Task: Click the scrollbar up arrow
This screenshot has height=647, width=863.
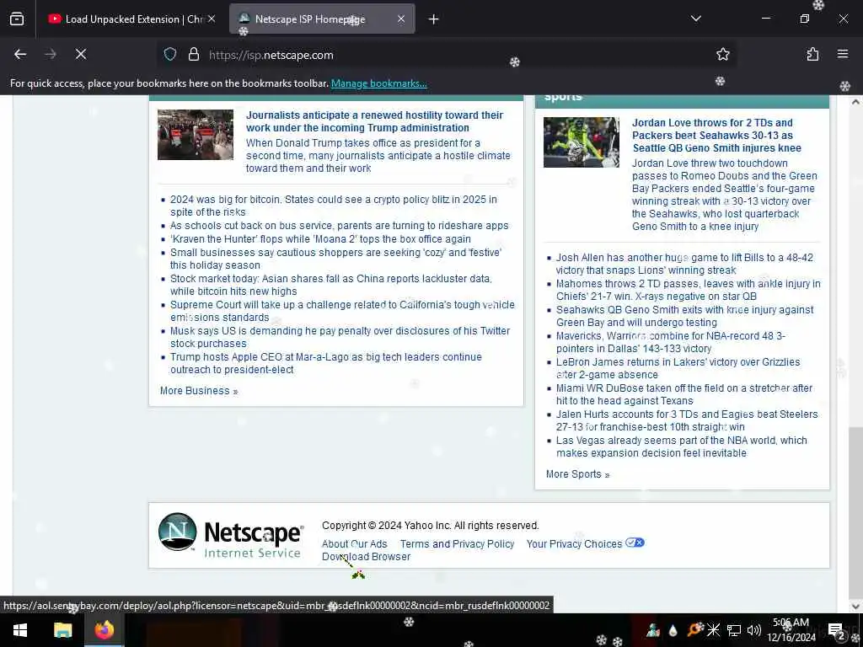Action: click(x=855, y=102)
